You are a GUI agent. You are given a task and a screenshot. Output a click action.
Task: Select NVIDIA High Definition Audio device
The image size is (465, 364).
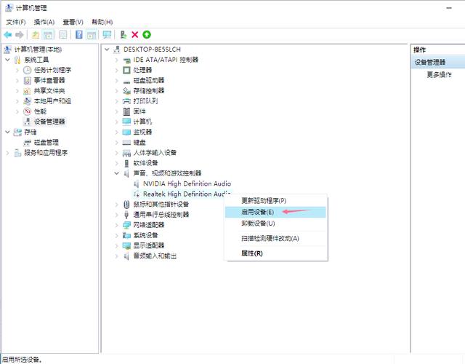click(187, 183)
